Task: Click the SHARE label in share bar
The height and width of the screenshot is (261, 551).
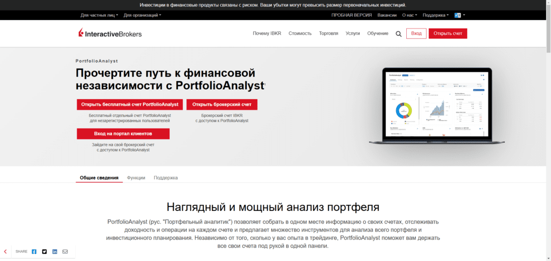Action: coord(22,251)
